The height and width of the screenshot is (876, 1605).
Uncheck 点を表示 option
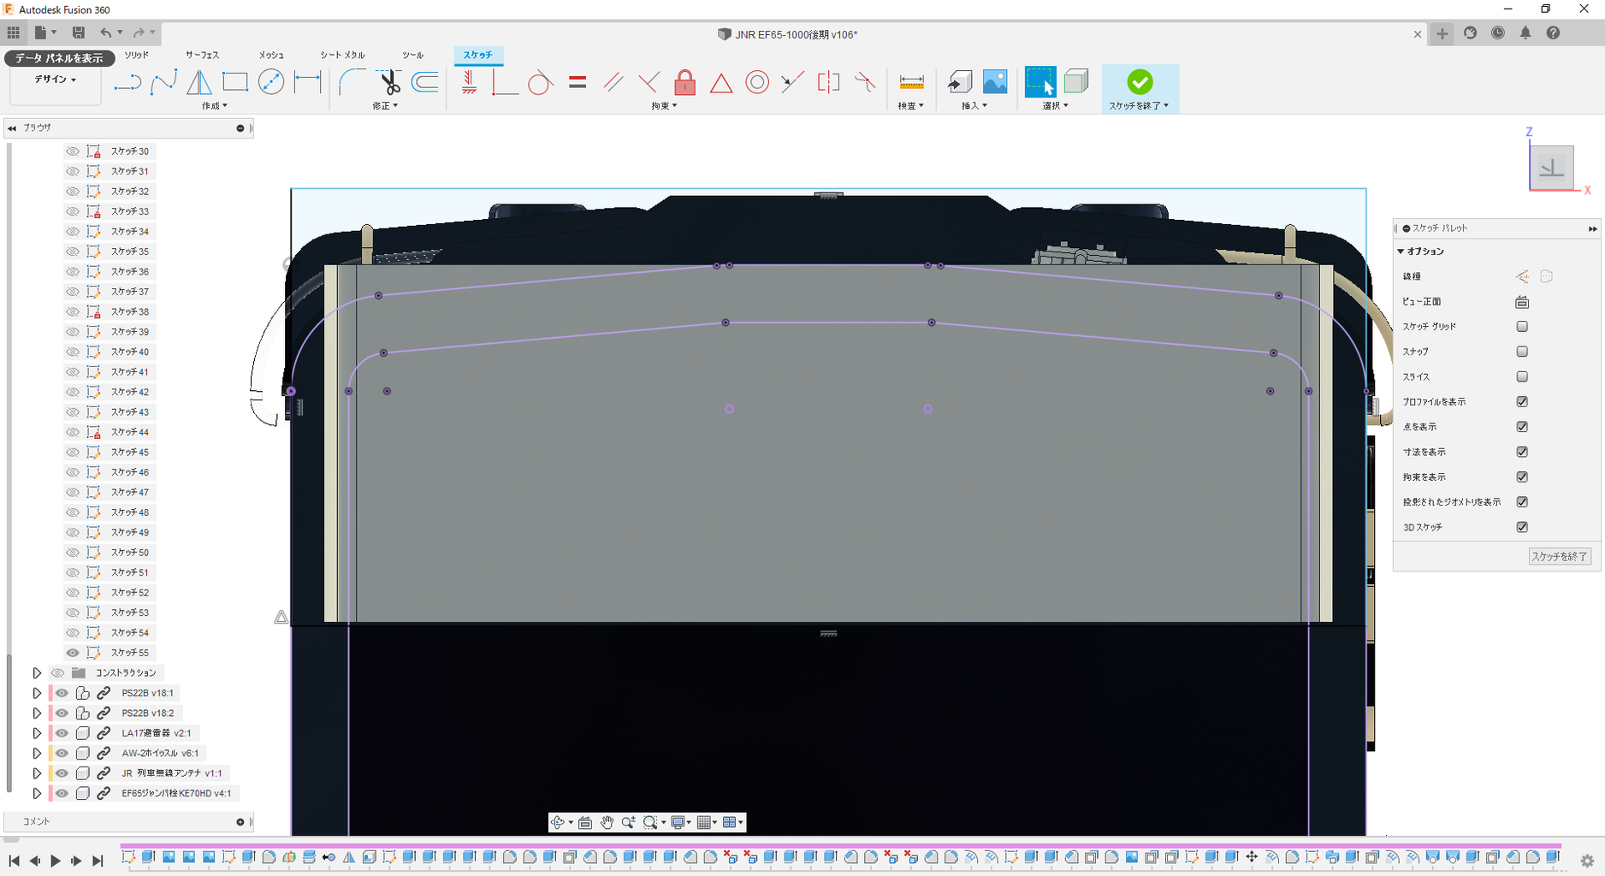1522,427
